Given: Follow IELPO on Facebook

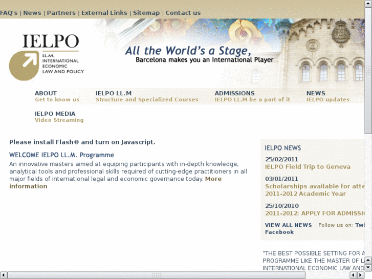Looking at the screenshot, I should click(279, 232).
